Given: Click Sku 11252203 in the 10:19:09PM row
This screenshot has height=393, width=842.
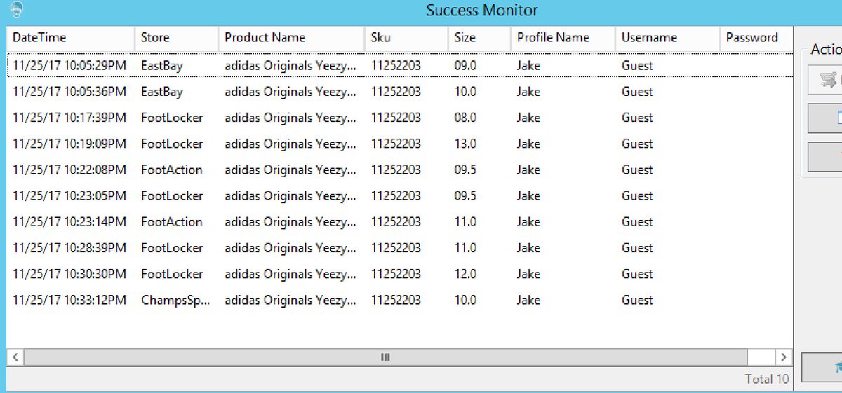Looking at the screenshot, I should pyautogui.click(x=396, y=144).
